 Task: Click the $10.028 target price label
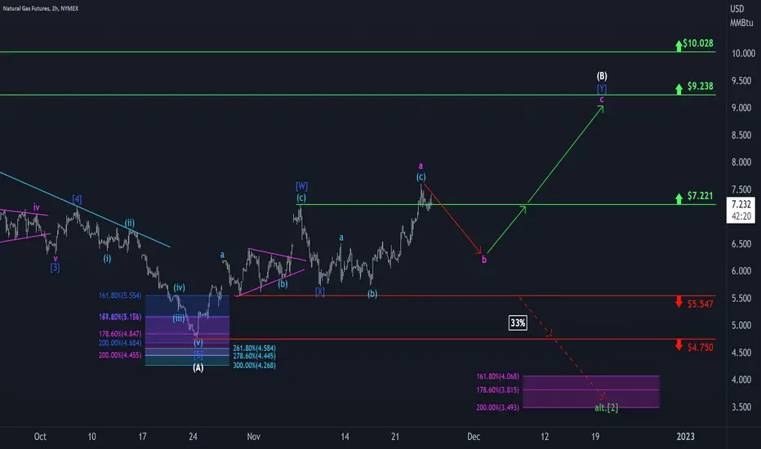pos(698,43)
